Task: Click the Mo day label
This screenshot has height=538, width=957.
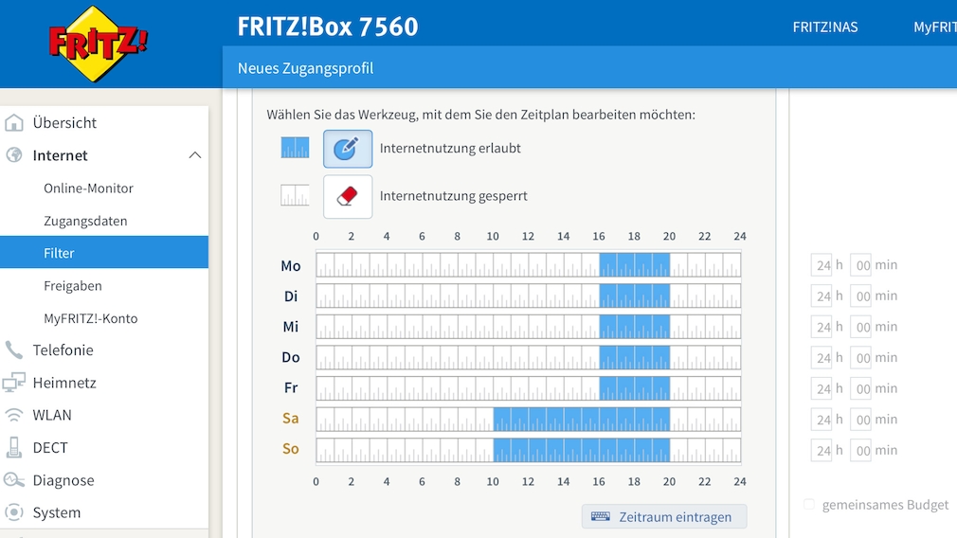Action: tap(291, 266)
